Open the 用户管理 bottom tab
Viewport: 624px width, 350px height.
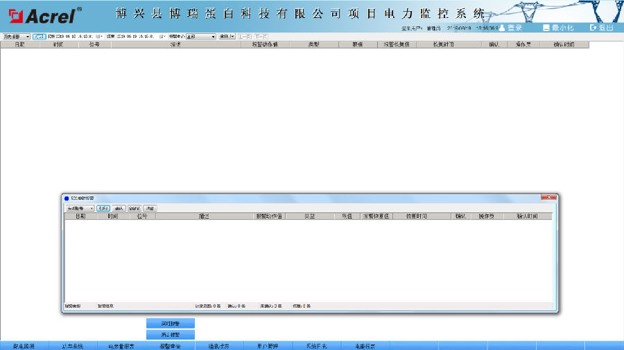[x=268, y=346]
